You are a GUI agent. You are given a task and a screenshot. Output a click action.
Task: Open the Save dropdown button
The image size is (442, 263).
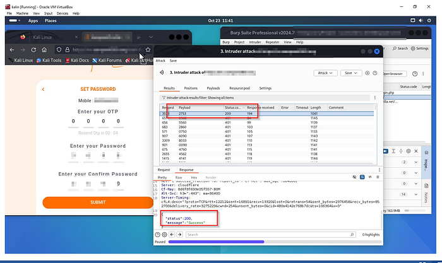tap(351, 73)
